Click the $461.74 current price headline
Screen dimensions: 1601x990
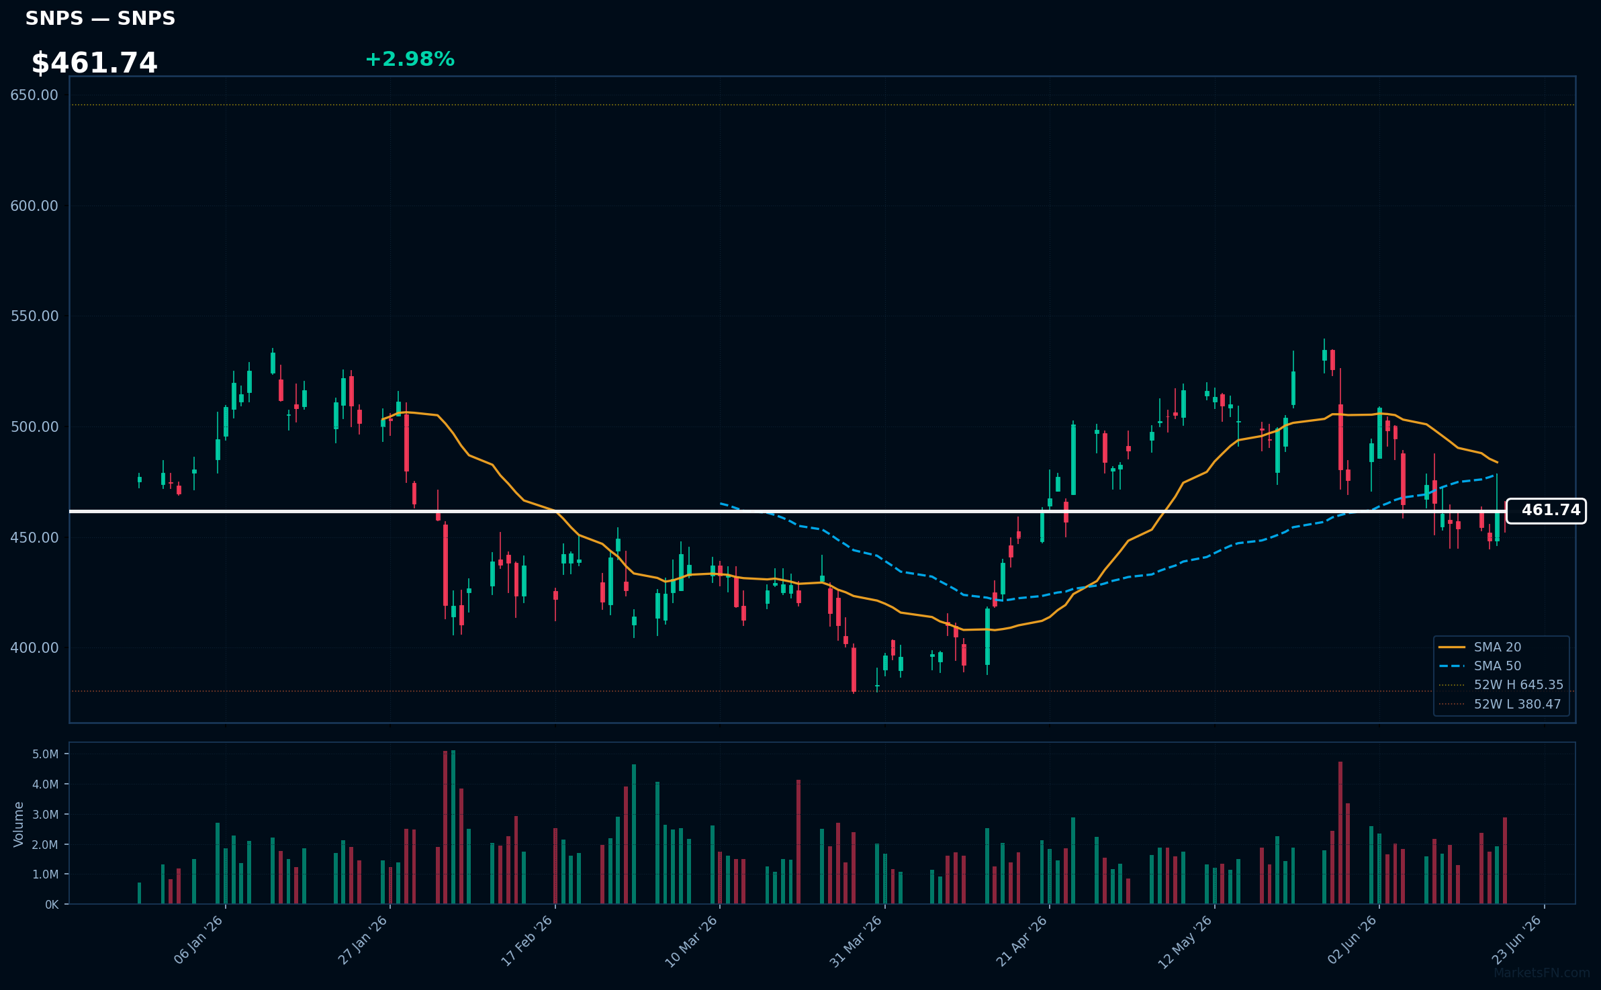(x=94, y=63)
